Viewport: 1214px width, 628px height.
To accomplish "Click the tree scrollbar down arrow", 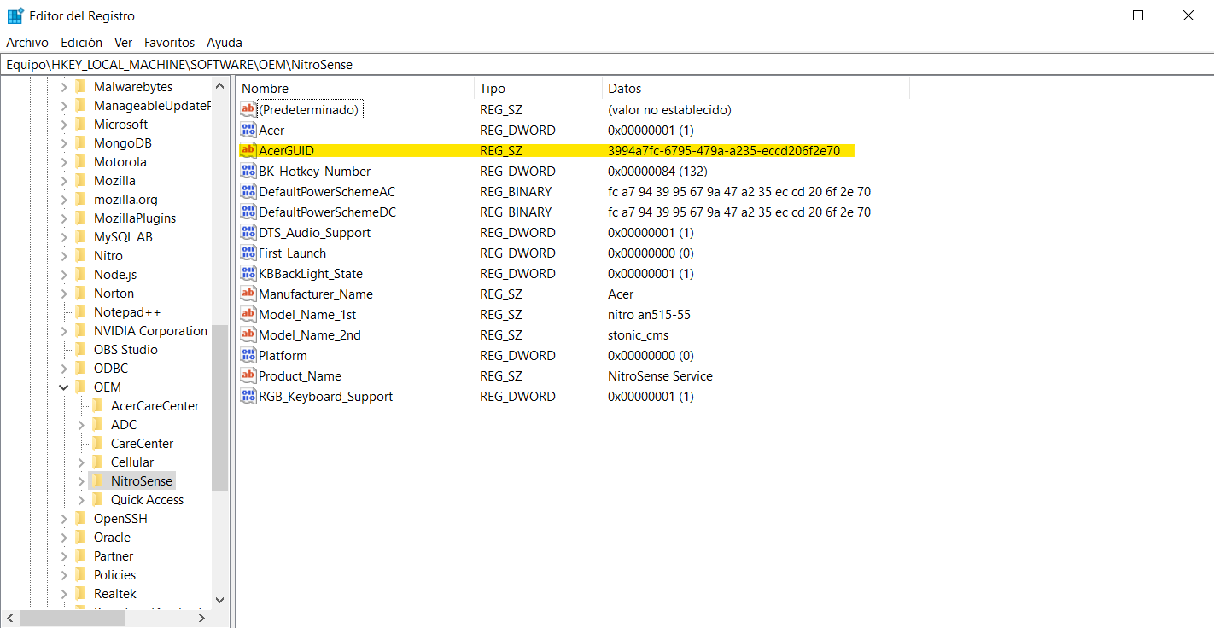I will point(219,600).
